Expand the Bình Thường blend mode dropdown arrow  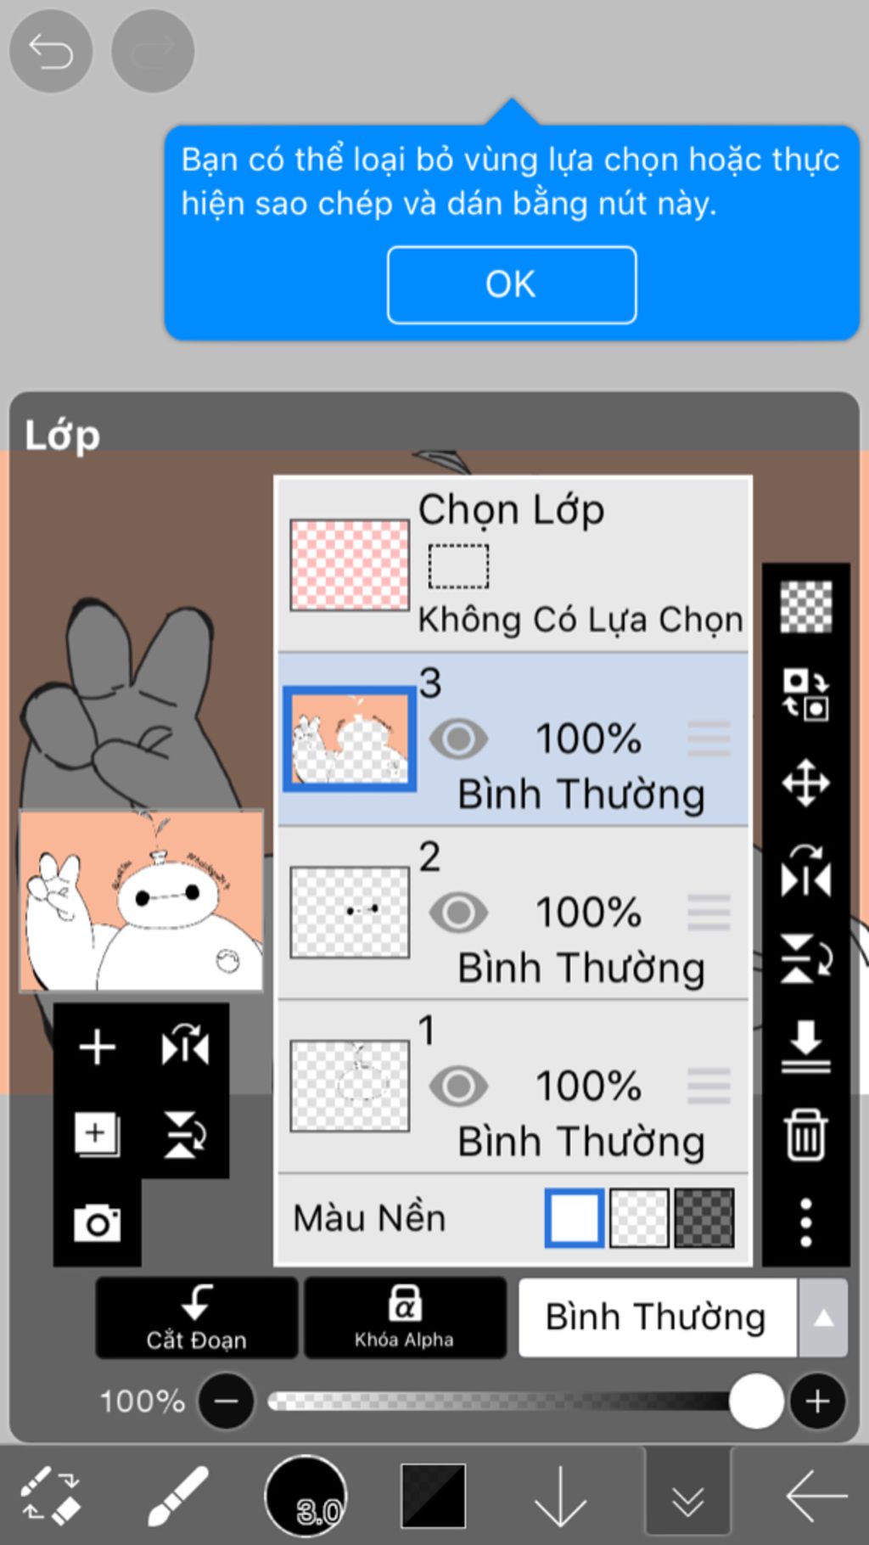tap(822, 1317)
